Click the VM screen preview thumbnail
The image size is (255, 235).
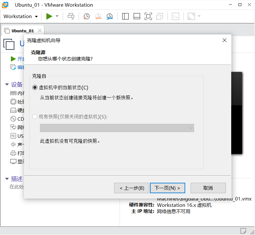pyautogui.click(x=237, y=113)
